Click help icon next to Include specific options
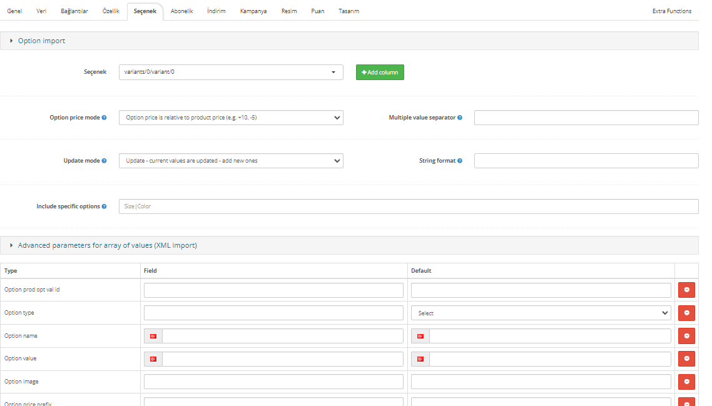Screen dimensions: 712x406 tap(104, 206)
